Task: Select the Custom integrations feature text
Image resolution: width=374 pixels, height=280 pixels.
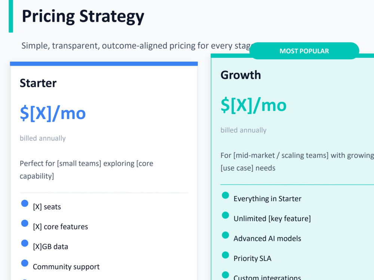Action: pos(267,277)
